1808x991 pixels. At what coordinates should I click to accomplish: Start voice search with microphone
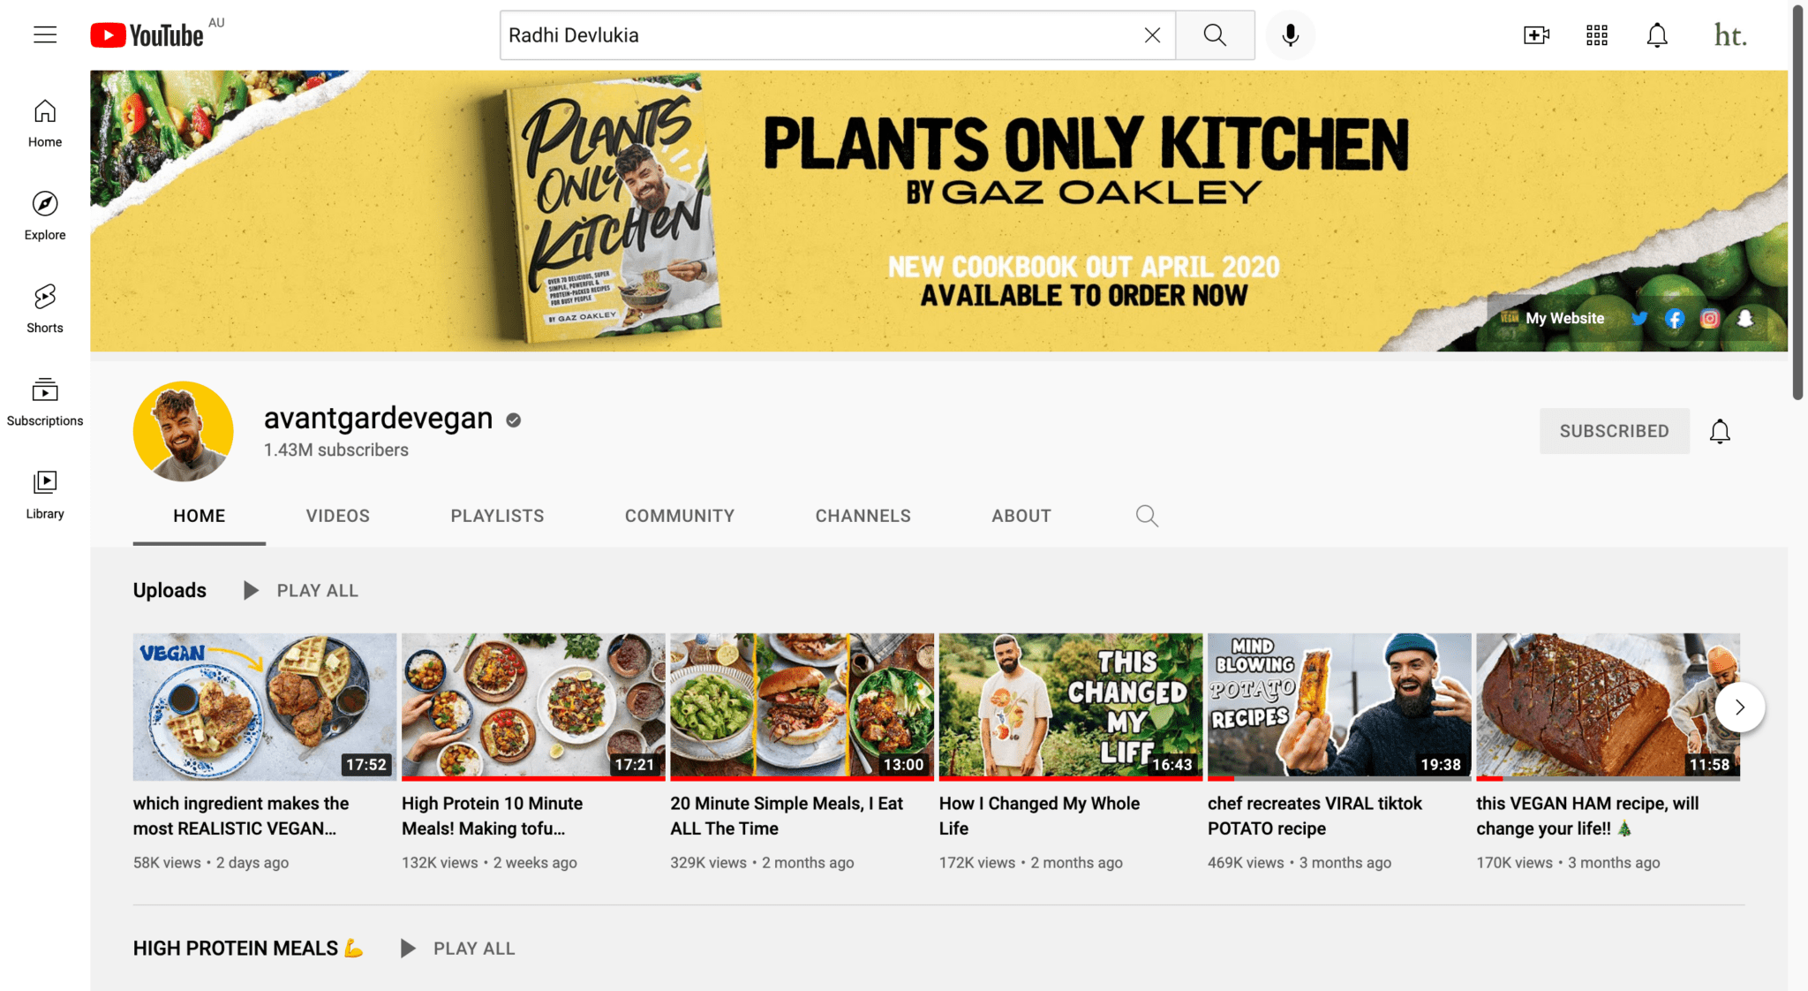click(x=1290, y=35)
